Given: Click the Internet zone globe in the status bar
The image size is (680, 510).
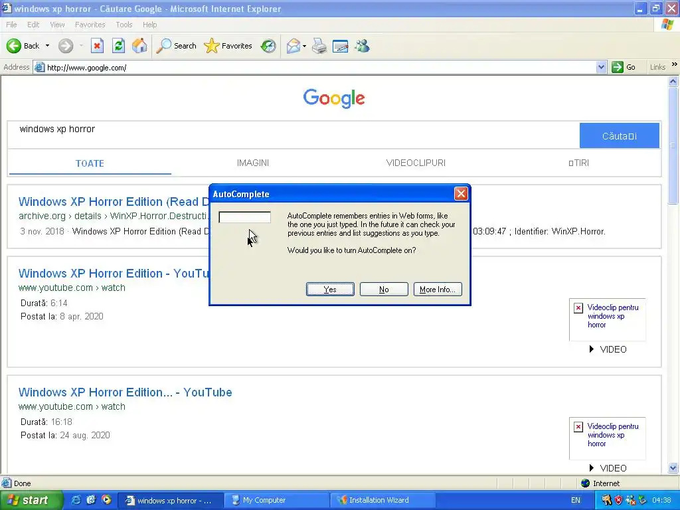Looking at the screenshot, I should [586, 483].
